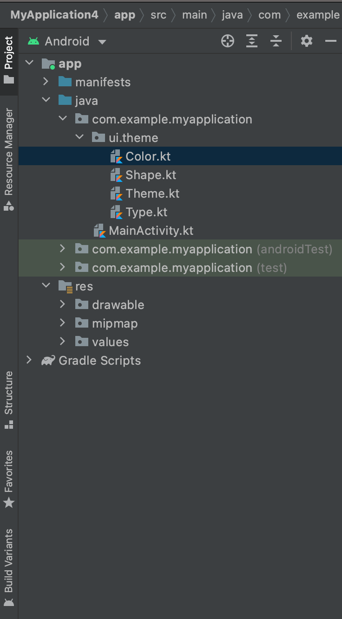Click the Collapse All icon

click(x=276, y=41)
